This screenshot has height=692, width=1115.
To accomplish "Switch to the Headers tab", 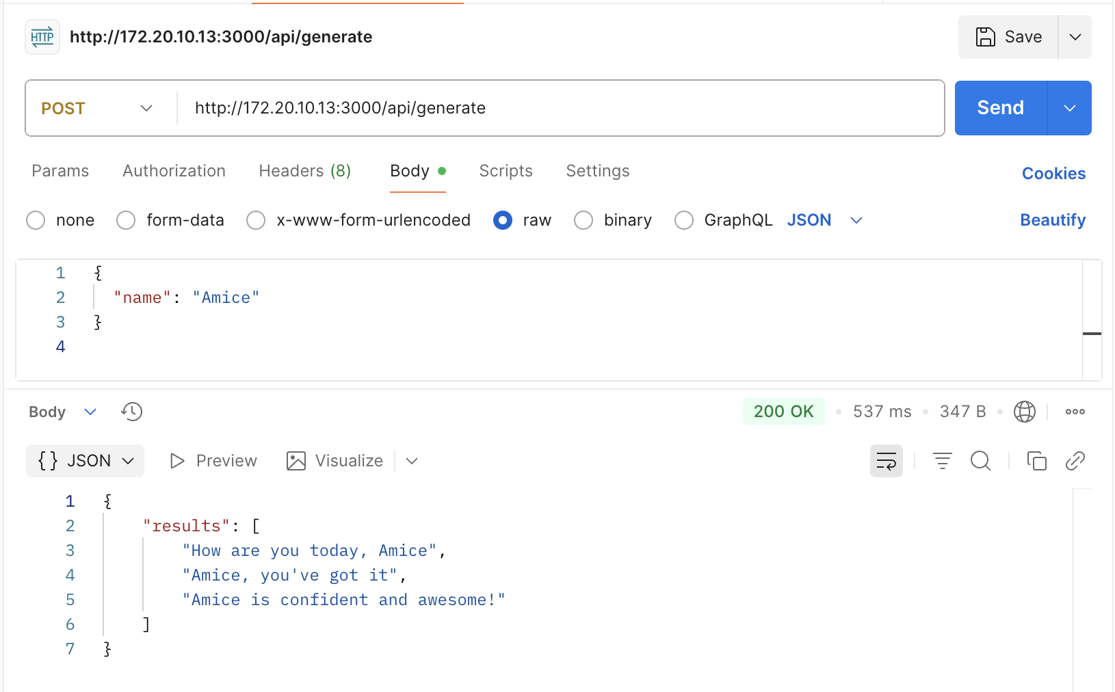I will (x=304, y=171).
